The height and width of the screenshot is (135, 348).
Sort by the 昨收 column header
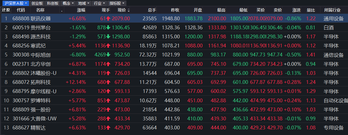pyautogui.click(x=175, y=10)
